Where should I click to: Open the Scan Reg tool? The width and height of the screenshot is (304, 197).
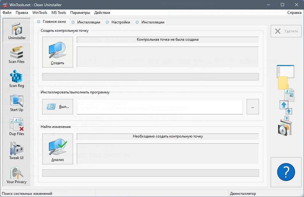(17, 79)
